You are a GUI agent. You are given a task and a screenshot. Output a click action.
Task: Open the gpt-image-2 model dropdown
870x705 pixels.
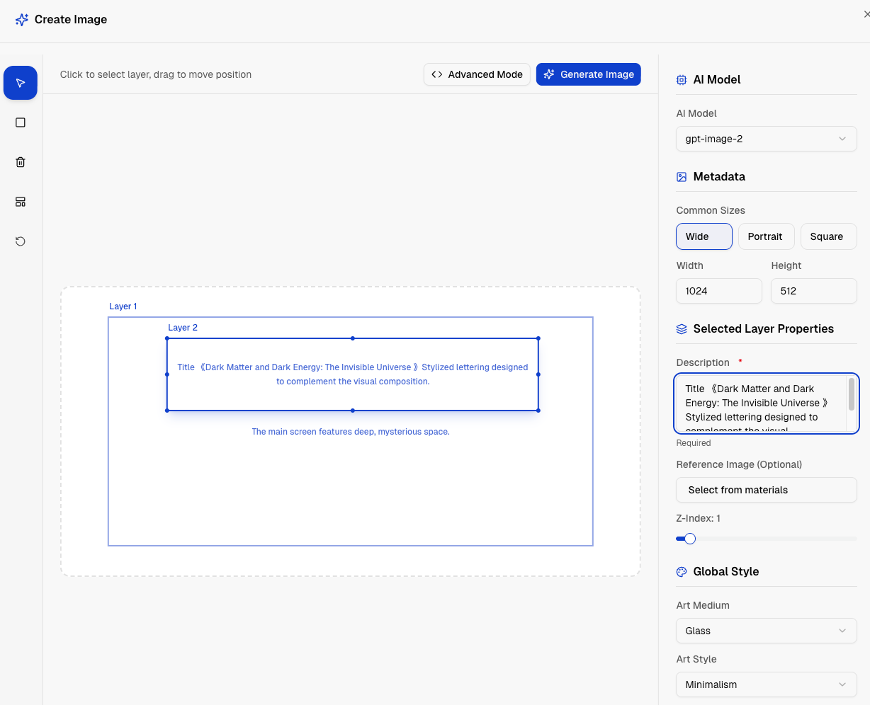click(x=766, y=139)
